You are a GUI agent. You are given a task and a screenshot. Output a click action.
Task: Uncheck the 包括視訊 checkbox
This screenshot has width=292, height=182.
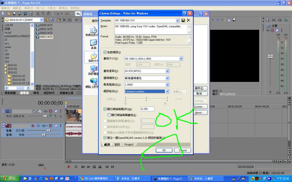click(105, 52)
